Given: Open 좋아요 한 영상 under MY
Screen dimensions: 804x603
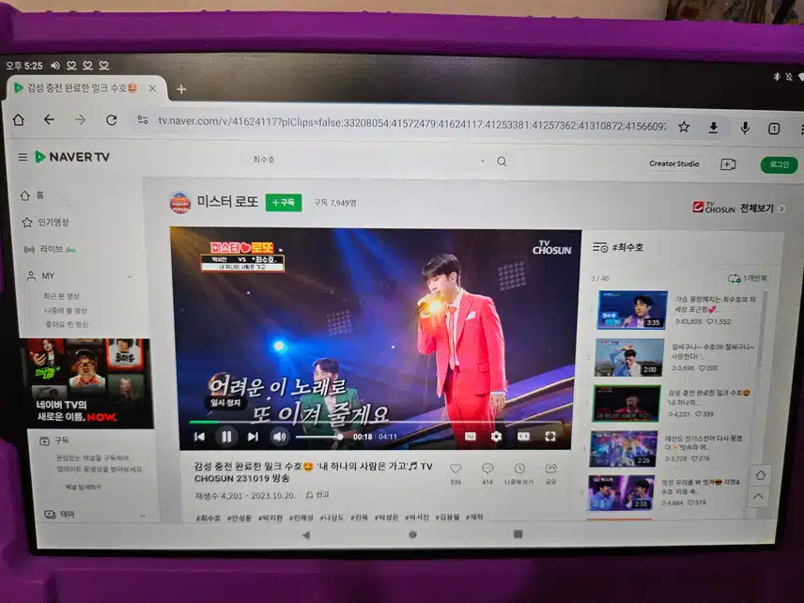Looking at the screenshot, I should coord(67,324).
